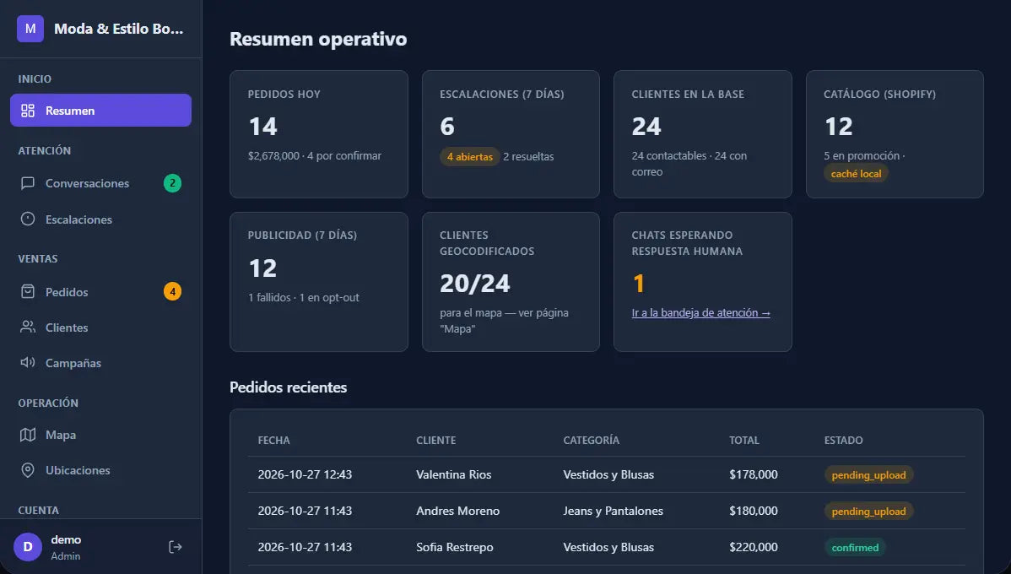Click confirmed status for Sofia Restrepo

click(855, 547)
